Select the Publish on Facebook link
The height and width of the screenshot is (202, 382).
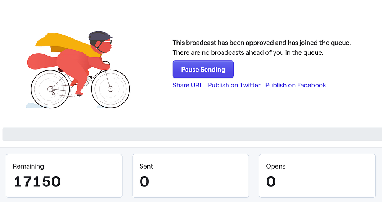coord(296,85)
